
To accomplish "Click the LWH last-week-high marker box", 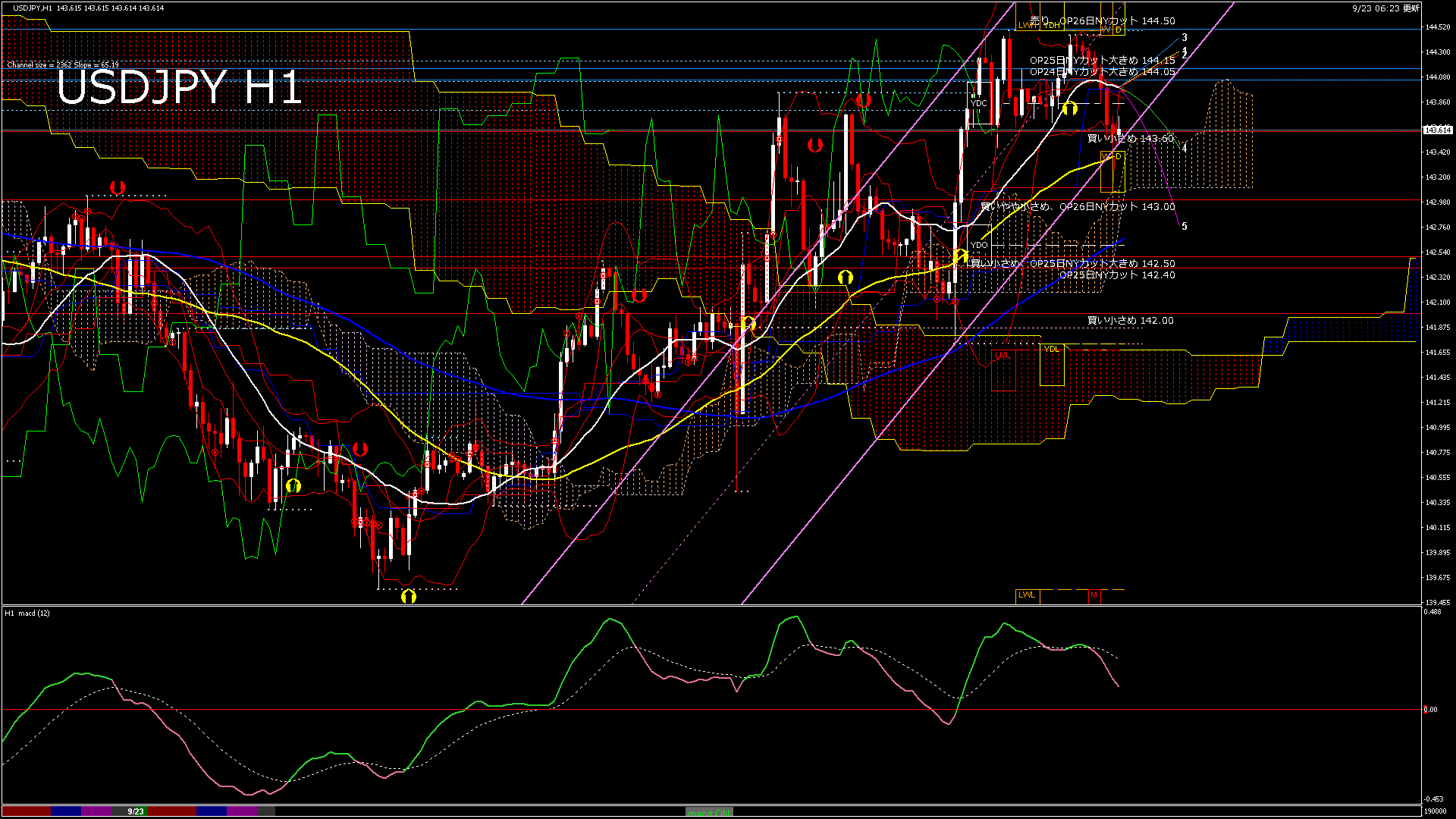I will coord(1026,26).
